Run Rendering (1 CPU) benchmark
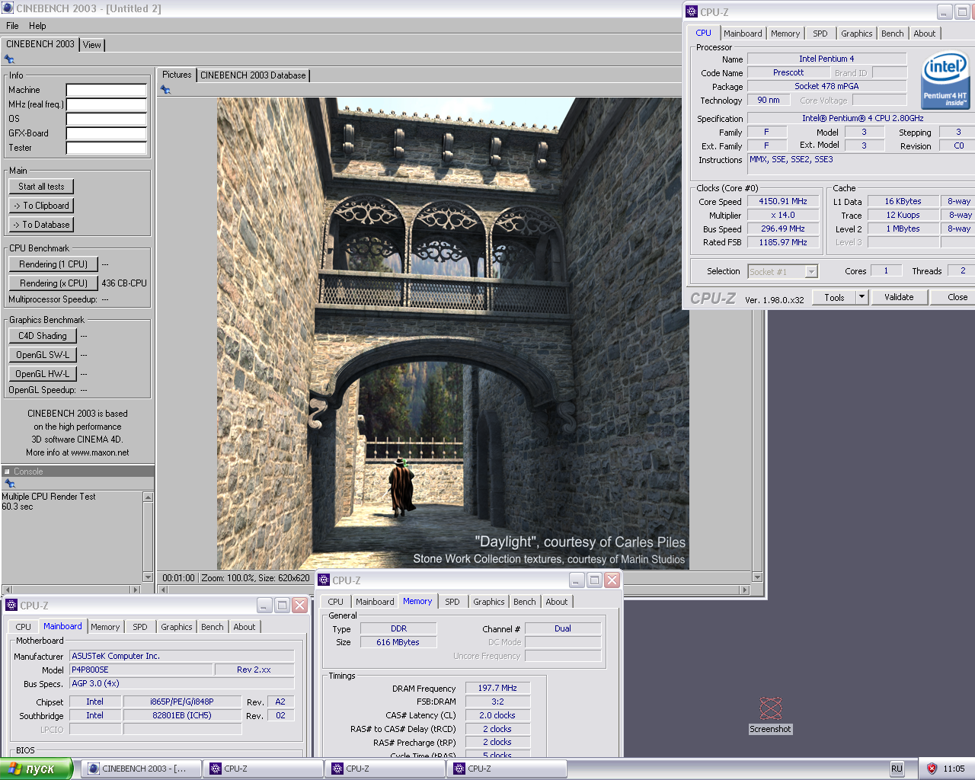This screenshot has height=780, width=975. [53, 264]
